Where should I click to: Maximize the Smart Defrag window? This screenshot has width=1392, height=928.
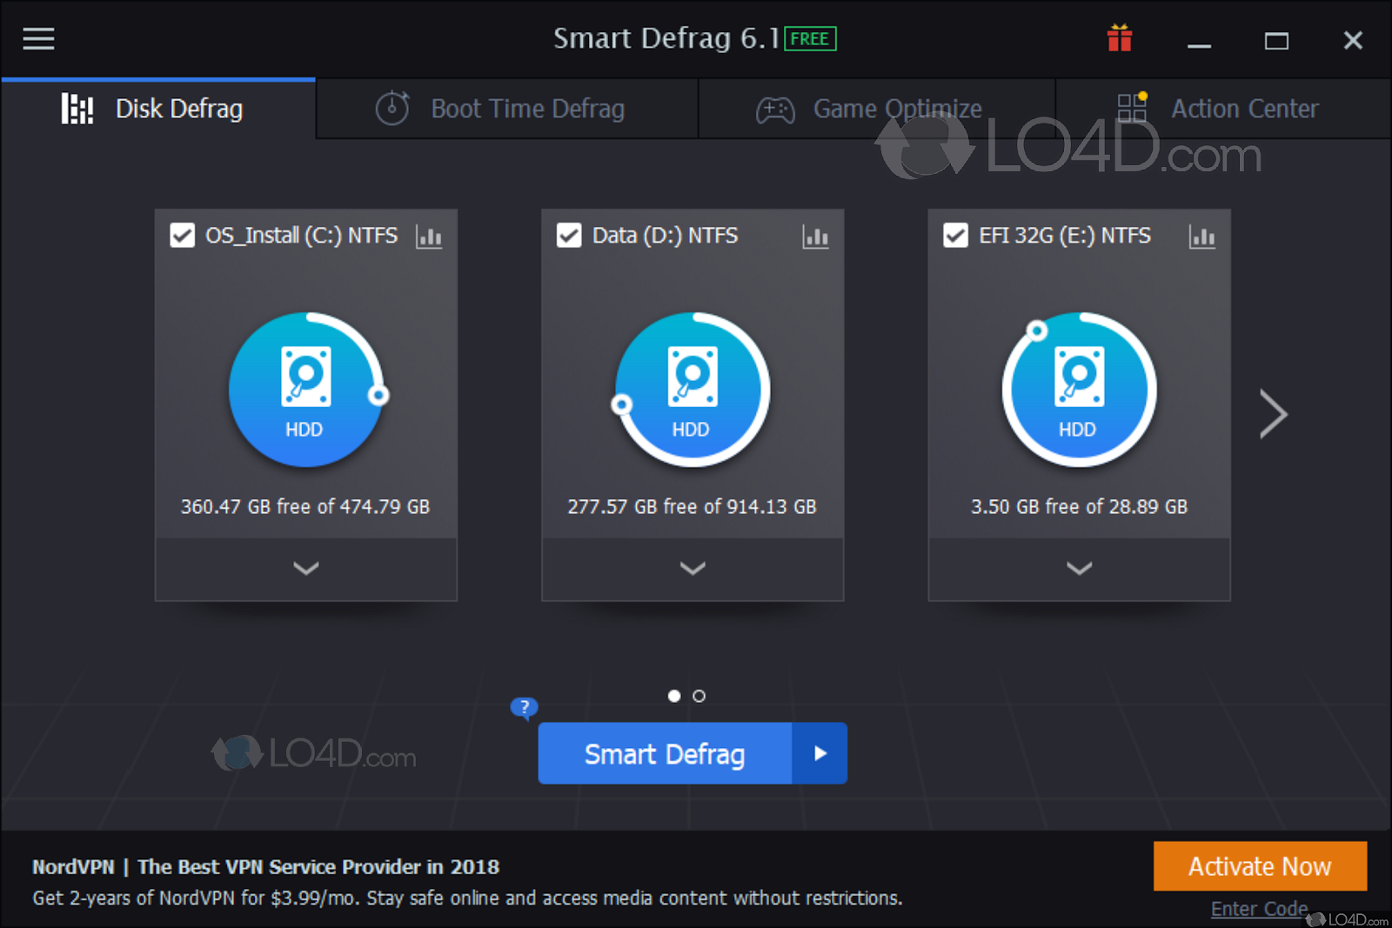(1276, 41)
